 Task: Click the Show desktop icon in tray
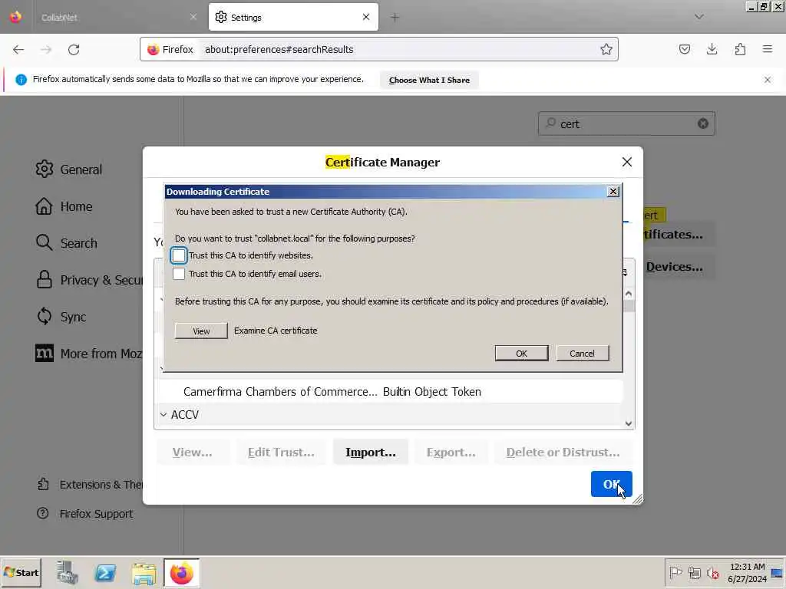point(778,572)
